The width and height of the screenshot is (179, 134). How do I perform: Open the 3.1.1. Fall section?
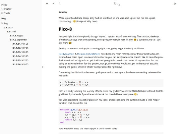(11, 31)
